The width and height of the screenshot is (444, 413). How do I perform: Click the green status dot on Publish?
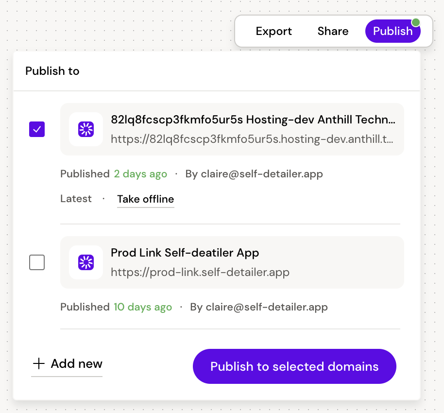tap(415, 22)
